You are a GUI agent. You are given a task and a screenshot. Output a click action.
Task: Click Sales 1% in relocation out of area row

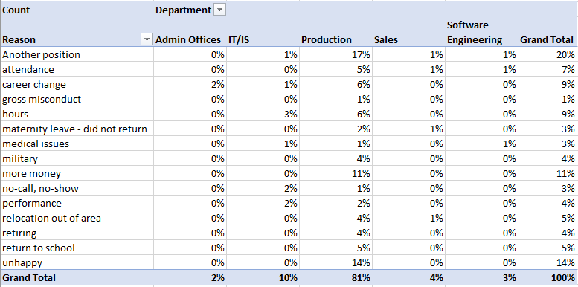(x=409, y=218)
